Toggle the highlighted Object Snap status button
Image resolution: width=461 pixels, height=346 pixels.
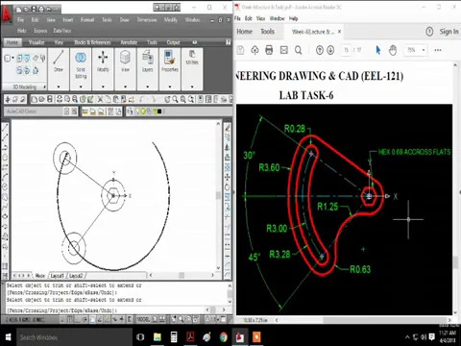click(92, 319)
